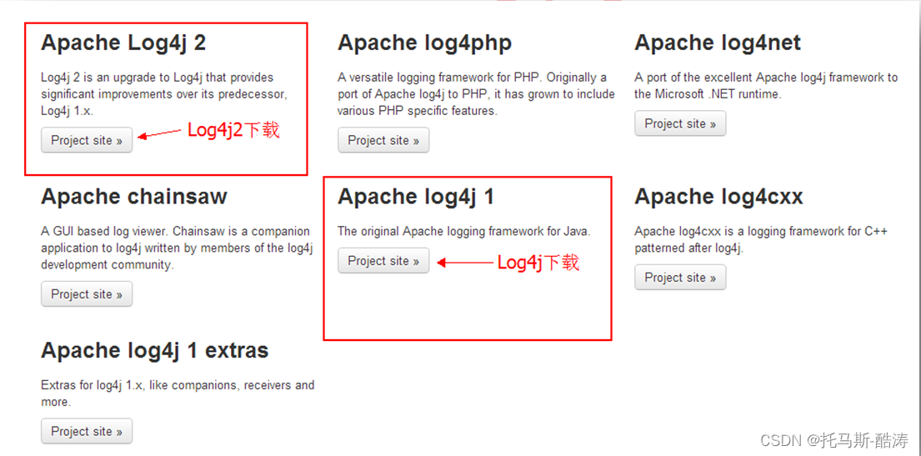Open Project site for Apache log4net

680,123
